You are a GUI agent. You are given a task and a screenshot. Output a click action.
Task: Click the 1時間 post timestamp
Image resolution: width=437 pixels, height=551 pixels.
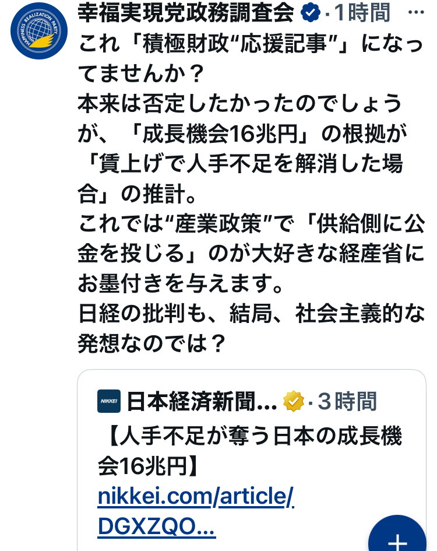(x=362, y=12)
